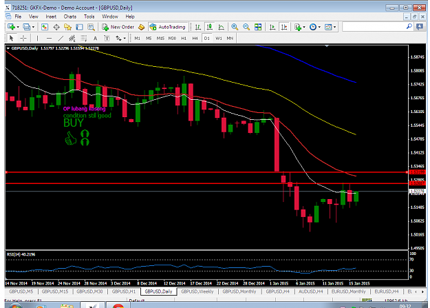Toggle the Market Watch window icon
This screenshot has width=430, height=308.
[45, 27]
